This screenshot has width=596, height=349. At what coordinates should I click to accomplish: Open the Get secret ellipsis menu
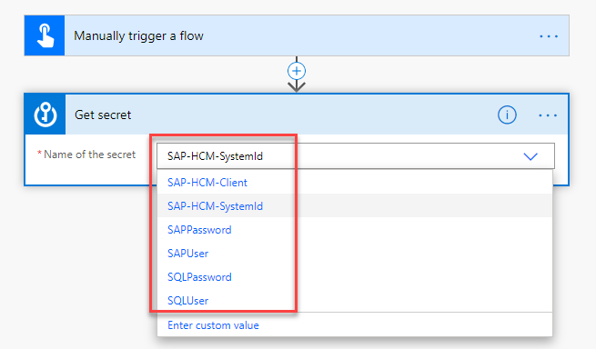coord(548,115)
